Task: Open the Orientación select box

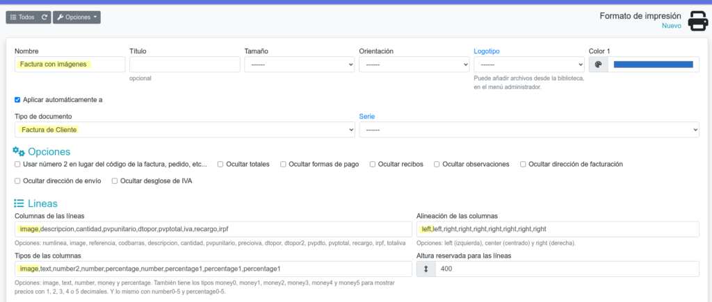Action: (414, 65)
